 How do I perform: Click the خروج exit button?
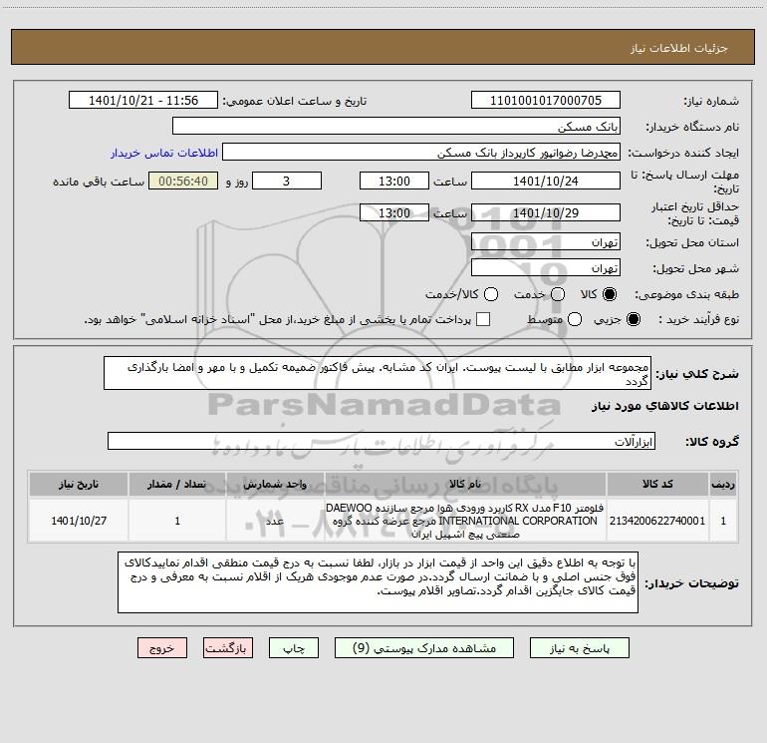[162, 648]
